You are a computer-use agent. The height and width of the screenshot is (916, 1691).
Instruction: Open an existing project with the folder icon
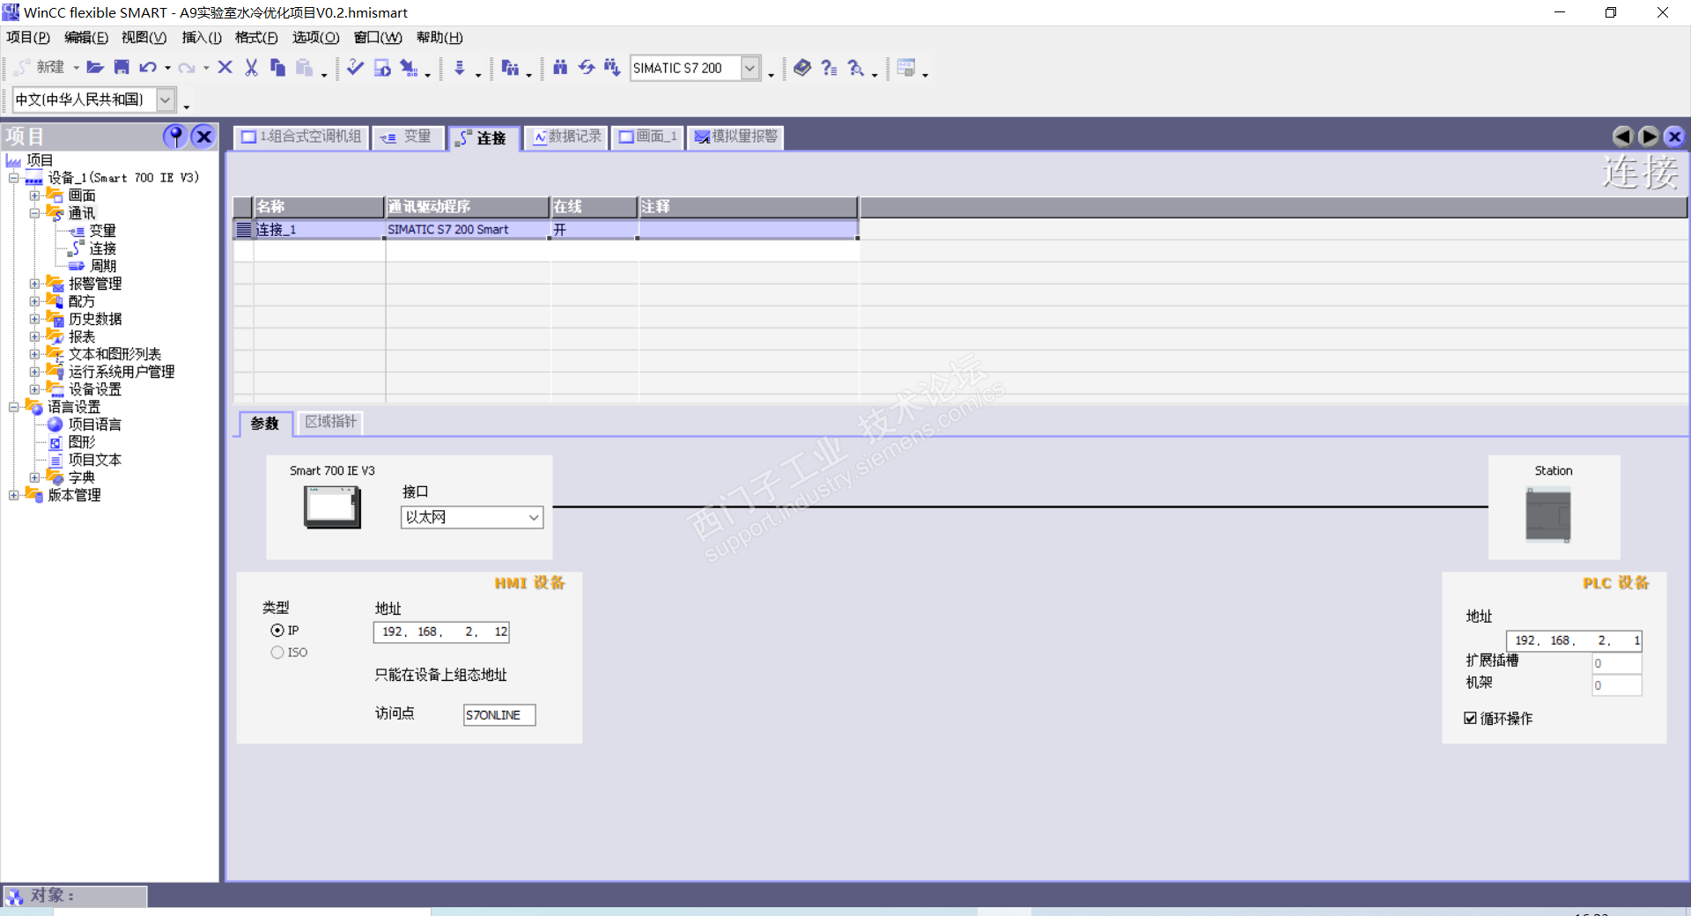(95, 68)
